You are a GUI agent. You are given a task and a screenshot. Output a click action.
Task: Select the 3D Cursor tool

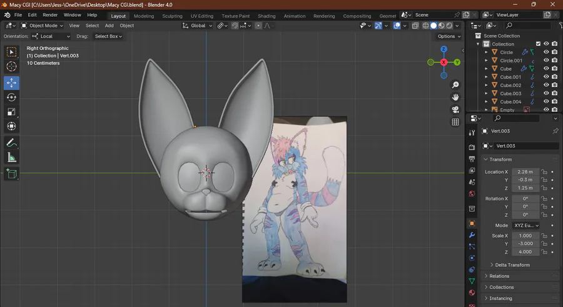(11, 66)
